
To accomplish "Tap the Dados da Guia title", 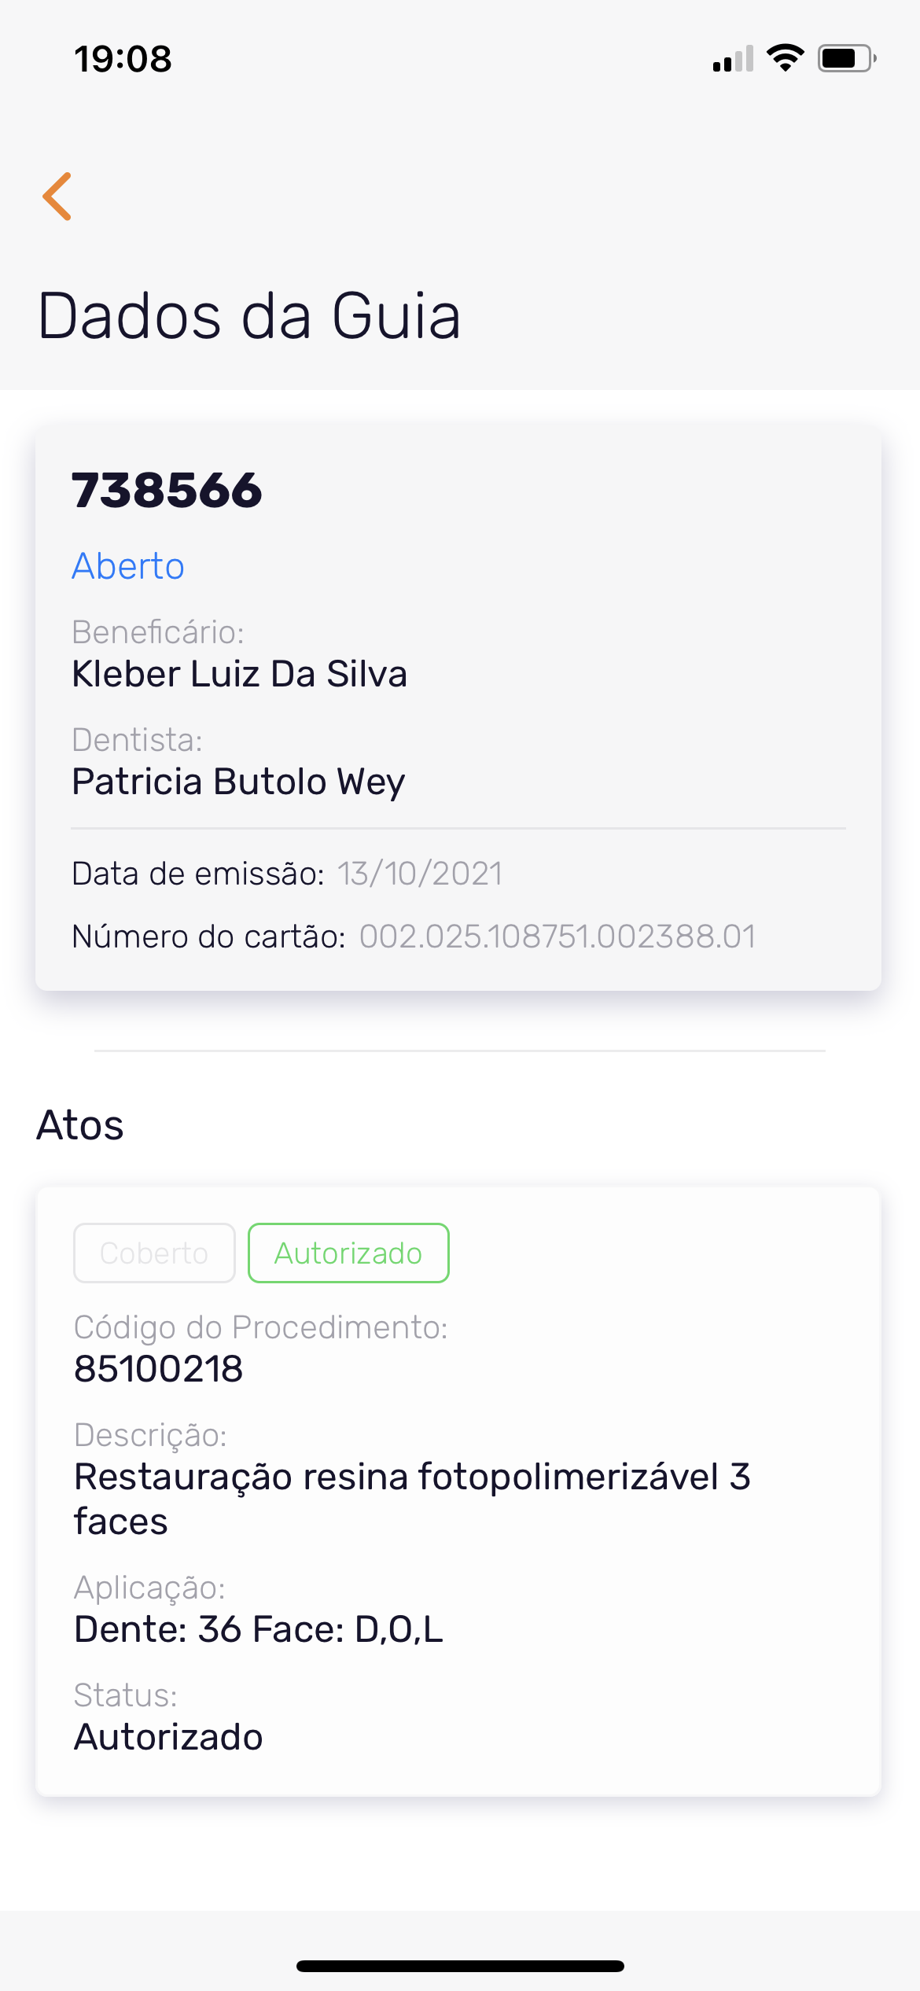I will tap(249, 316).
